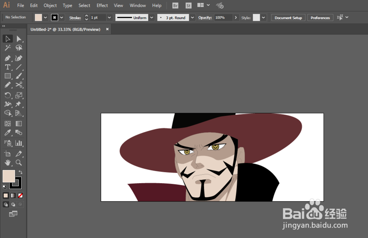Change the screen mode
368x238 pixels.
click(x=13, y=214)
